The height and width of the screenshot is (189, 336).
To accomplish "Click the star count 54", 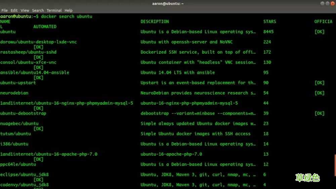I will coord(266,93).
